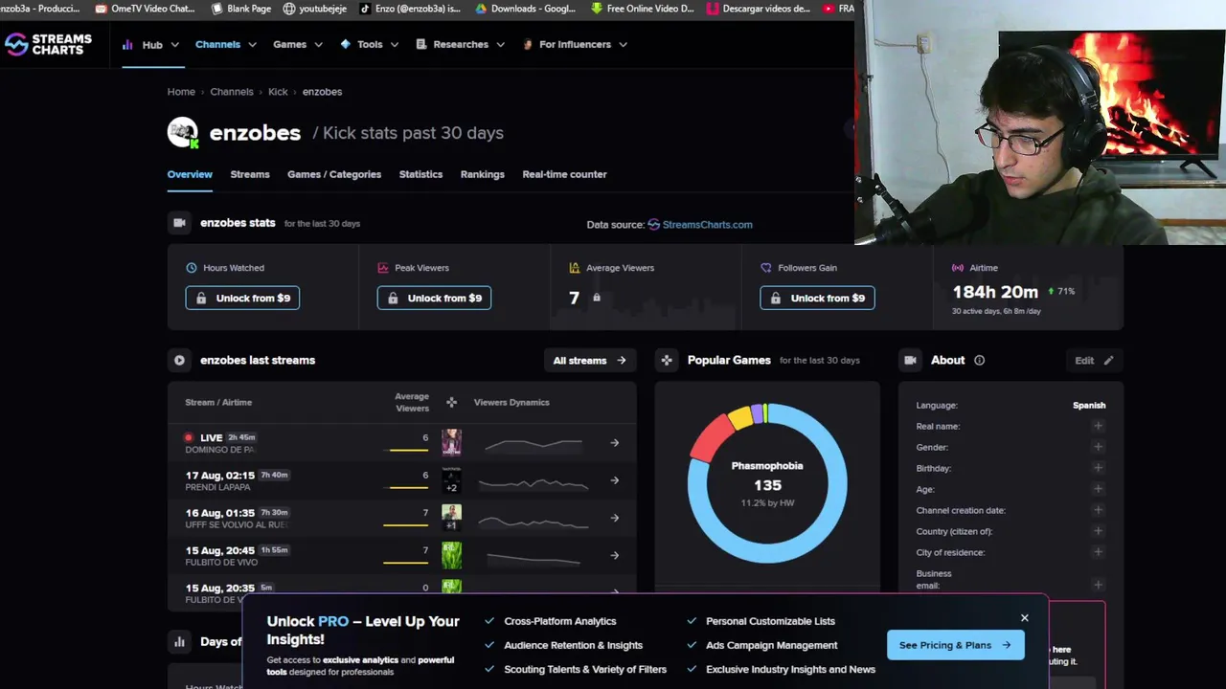The image size is (1226, 689).
Task: Click the red LIVE indicator dot
Action: pos(189,437)
